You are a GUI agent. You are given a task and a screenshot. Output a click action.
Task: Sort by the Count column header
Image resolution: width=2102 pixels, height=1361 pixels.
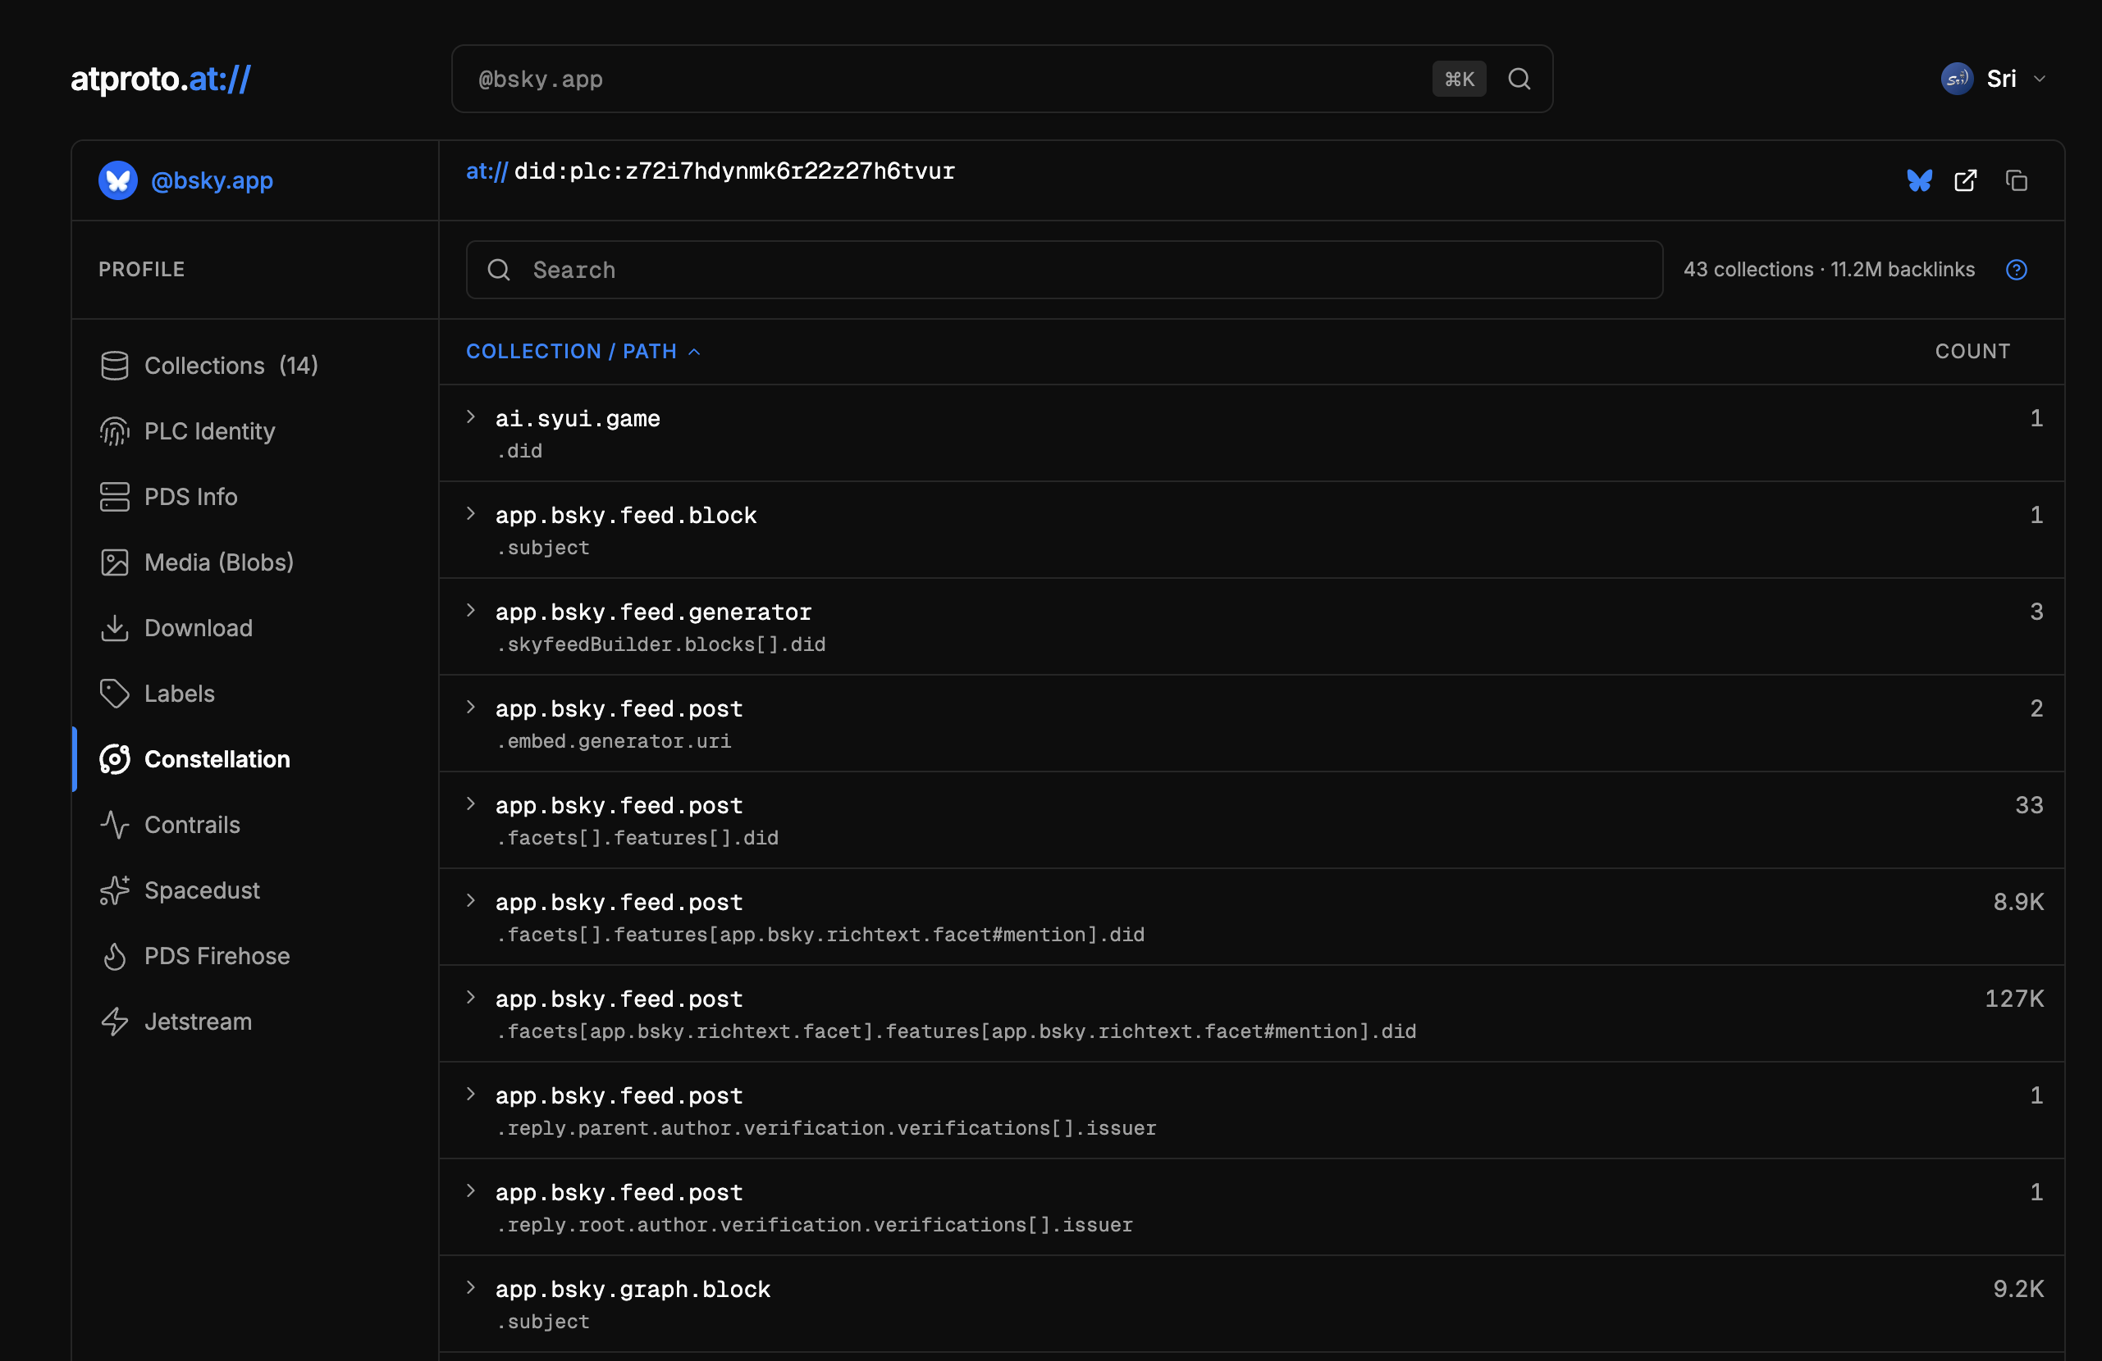coord(1972,351)
